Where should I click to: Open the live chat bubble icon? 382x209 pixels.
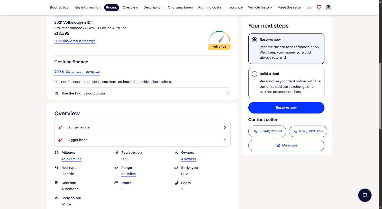pyautogui.click(x=365, y=195)
